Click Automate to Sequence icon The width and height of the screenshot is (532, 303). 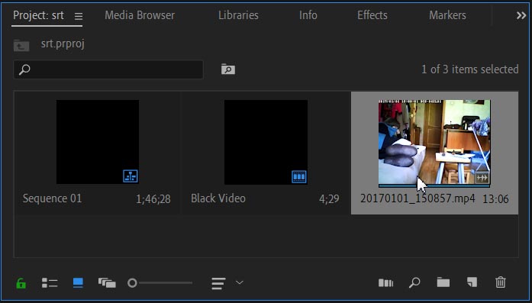coord(385,283)
